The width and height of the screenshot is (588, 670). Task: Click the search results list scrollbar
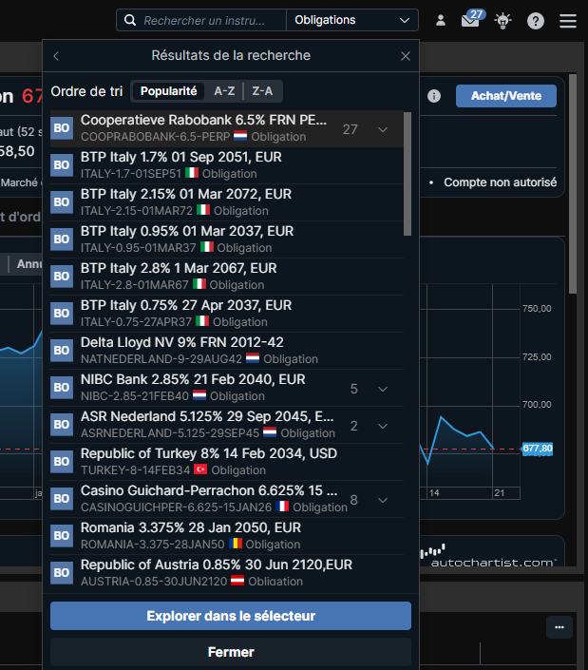pos(408,174)
